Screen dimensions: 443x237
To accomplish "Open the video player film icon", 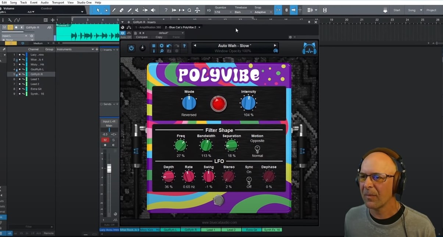I will point(325,10).
